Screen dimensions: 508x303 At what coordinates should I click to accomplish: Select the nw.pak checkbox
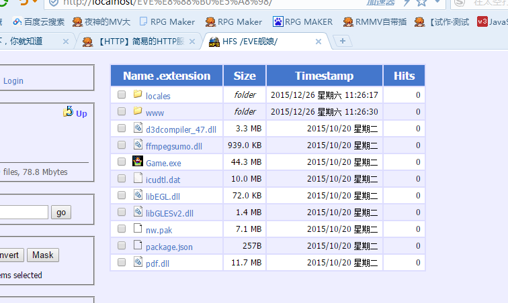[122, 229]
